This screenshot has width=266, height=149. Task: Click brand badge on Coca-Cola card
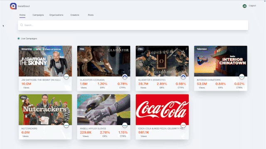[183, 125]
